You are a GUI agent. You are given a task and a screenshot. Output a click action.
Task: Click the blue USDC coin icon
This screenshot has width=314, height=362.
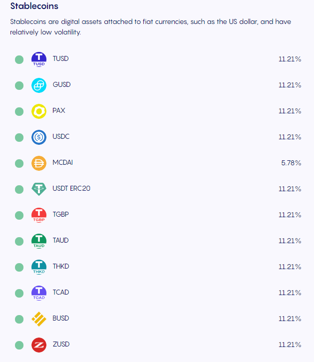(38, 137)
